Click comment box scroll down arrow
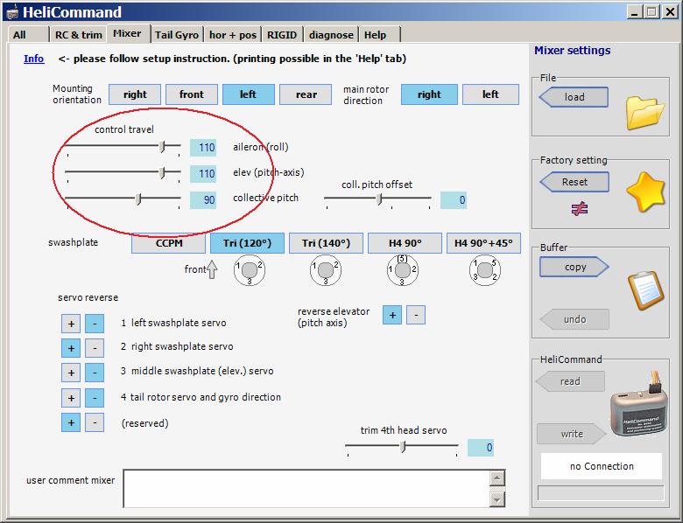Viewport: 683px width, 523px height. [x=497, y=499]
